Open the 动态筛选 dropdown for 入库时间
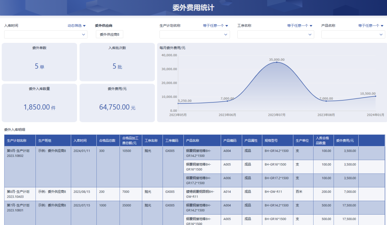This screenshot has width=387, height=225. coord(77,26)
